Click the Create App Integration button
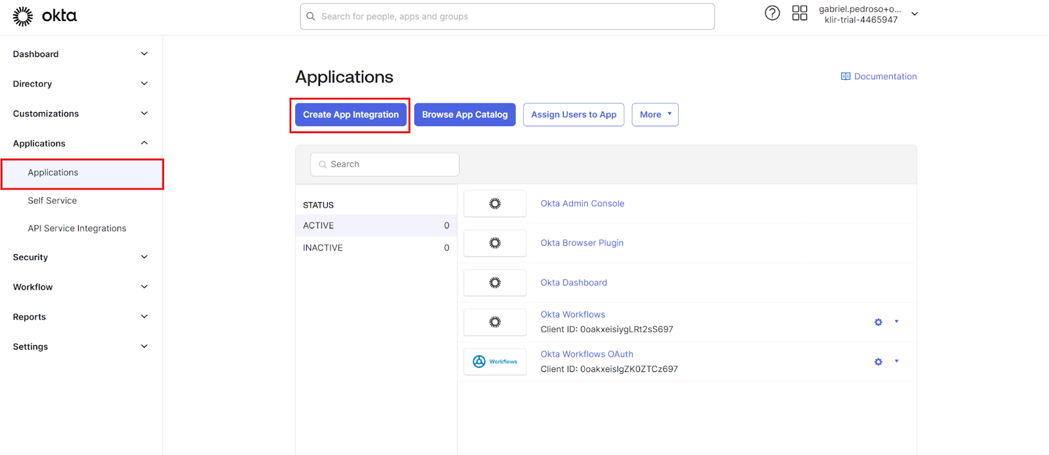Image resolution: width=1049 pixels, height=455 pixels. click(x=351, y=115)
